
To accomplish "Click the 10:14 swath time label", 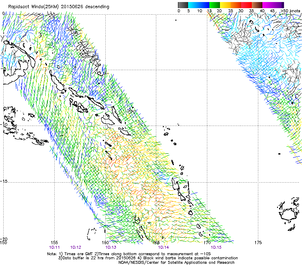I will pos(163,247).
